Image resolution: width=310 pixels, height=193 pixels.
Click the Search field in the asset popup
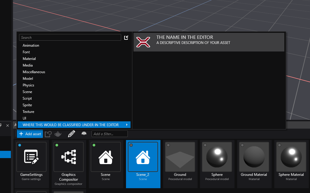[x=70, y=38]
